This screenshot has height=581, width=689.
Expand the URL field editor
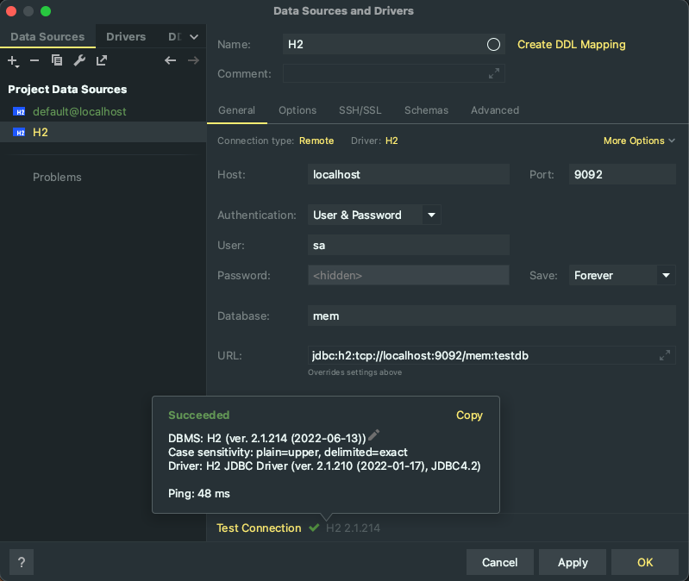664,355
